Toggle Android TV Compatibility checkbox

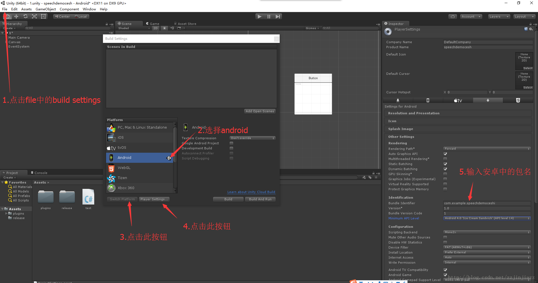click(445, 270)
